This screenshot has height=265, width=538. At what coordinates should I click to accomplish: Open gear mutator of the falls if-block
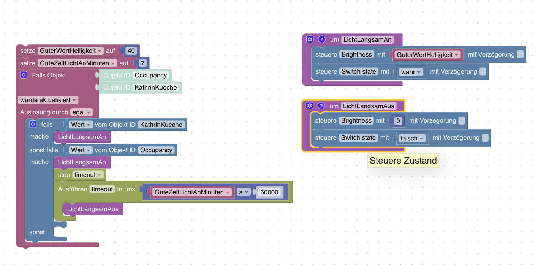click(x=33, y=124)
